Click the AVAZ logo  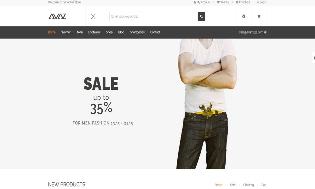pyautogui.click(x=57, y=16)
